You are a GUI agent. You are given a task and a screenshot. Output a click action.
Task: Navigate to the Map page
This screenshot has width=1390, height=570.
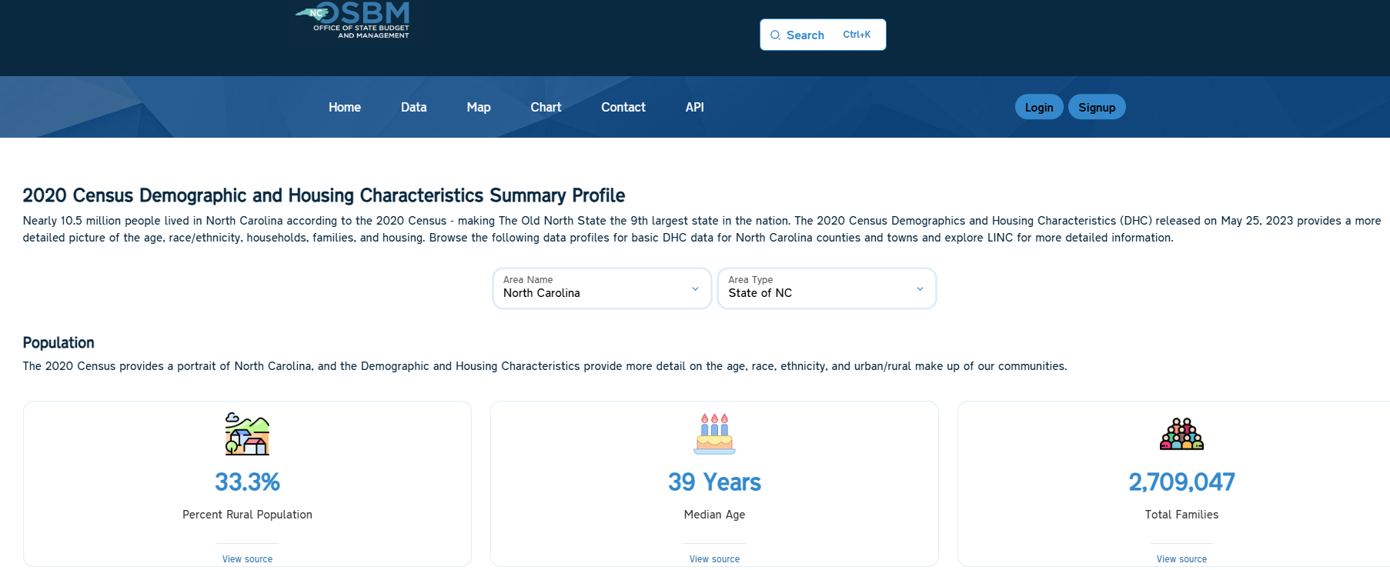(478, 108)
